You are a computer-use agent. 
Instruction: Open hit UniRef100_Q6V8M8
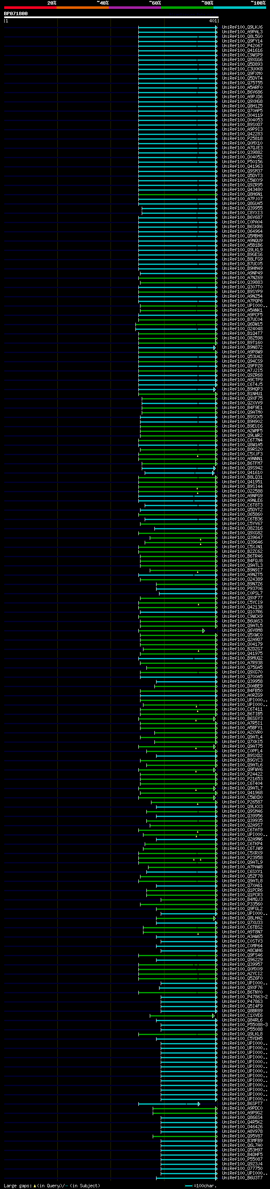(x=242, y=631)
